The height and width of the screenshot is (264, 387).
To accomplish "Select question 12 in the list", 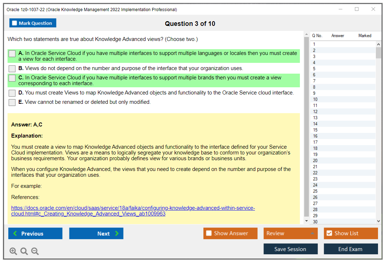I will coord(343,112).
